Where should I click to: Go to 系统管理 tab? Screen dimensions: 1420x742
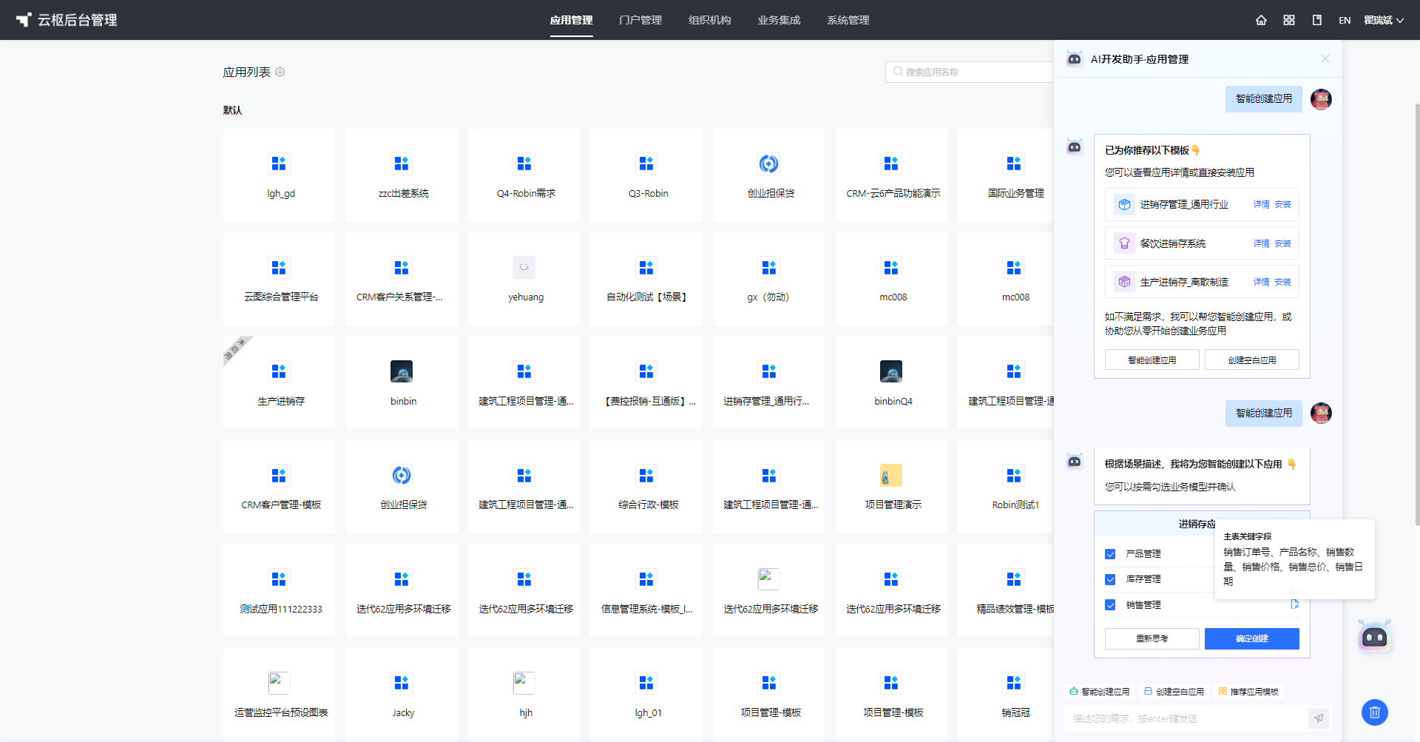click(x=848, y=20)
